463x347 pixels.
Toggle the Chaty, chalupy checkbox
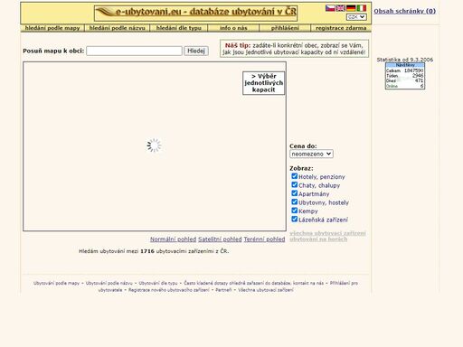294,184
